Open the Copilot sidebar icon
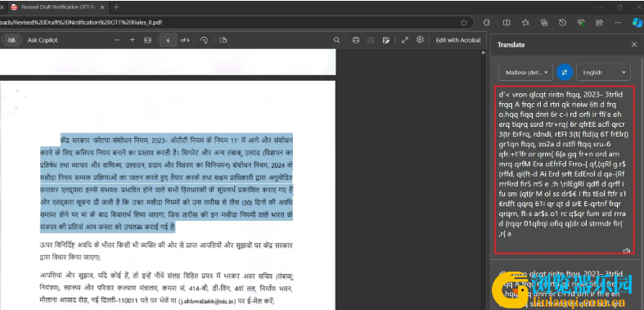The height and width of the screenshot is (310, 644). [x=637, y=23]
